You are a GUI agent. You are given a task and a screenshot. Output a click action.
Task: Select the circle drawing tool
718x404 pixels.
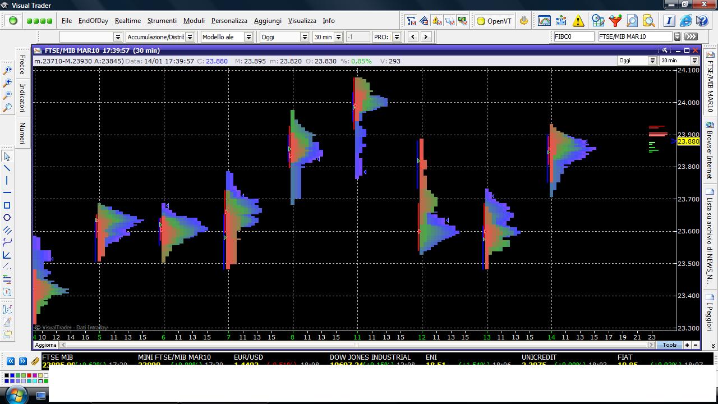[x=7, y=218]
